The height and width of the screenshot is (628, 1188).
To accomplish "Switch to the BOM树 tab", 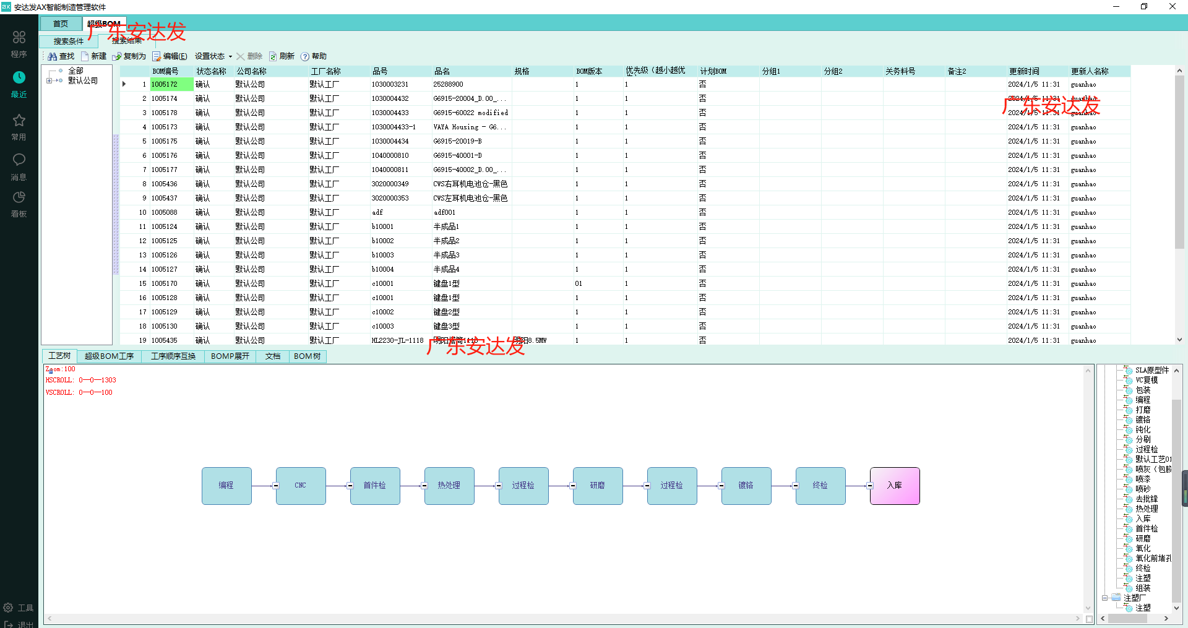I will [x=308, y=356].
